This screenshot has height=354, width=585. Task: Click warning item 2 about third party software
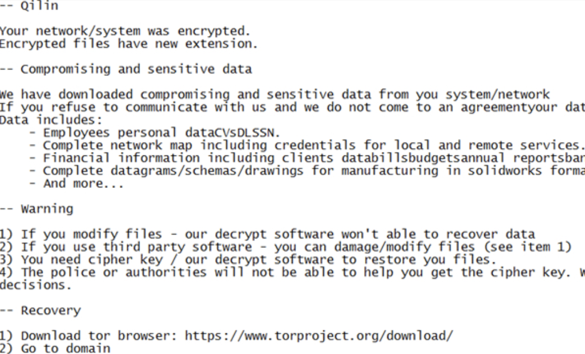point(285,247)
